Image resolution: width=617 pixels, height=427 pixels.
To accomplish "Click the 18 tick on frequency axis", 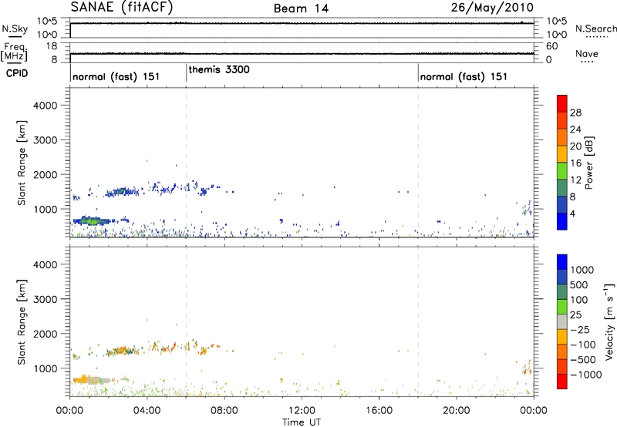I will tap(52, 46).
